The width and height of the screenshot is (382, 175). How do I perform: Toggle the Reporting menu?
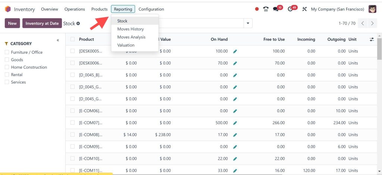pos(123,9)
